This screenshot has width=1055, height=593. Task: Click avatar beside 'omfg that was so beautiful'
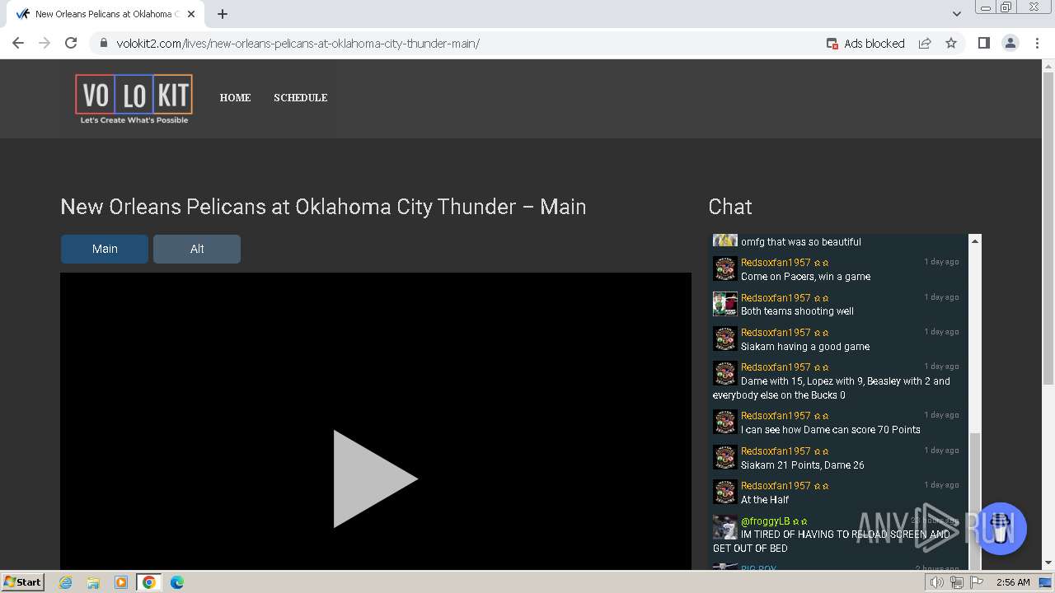[x=725, y=240]
